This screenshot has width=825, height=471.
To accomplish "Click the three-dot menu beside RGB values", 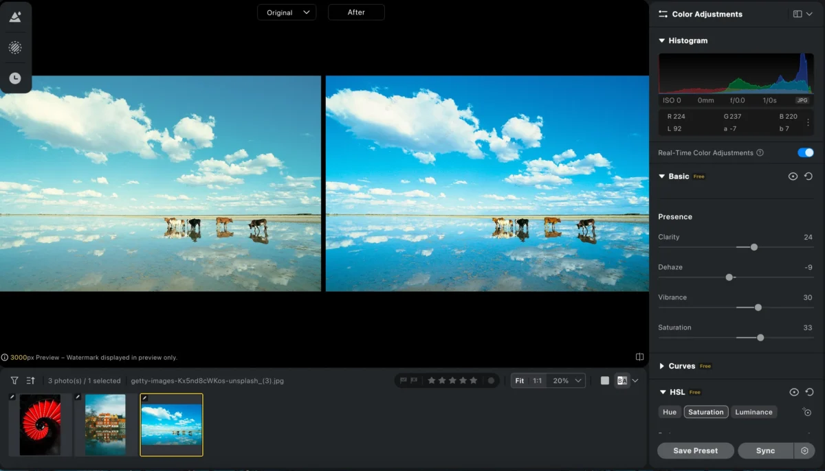I will coord(808,122).
